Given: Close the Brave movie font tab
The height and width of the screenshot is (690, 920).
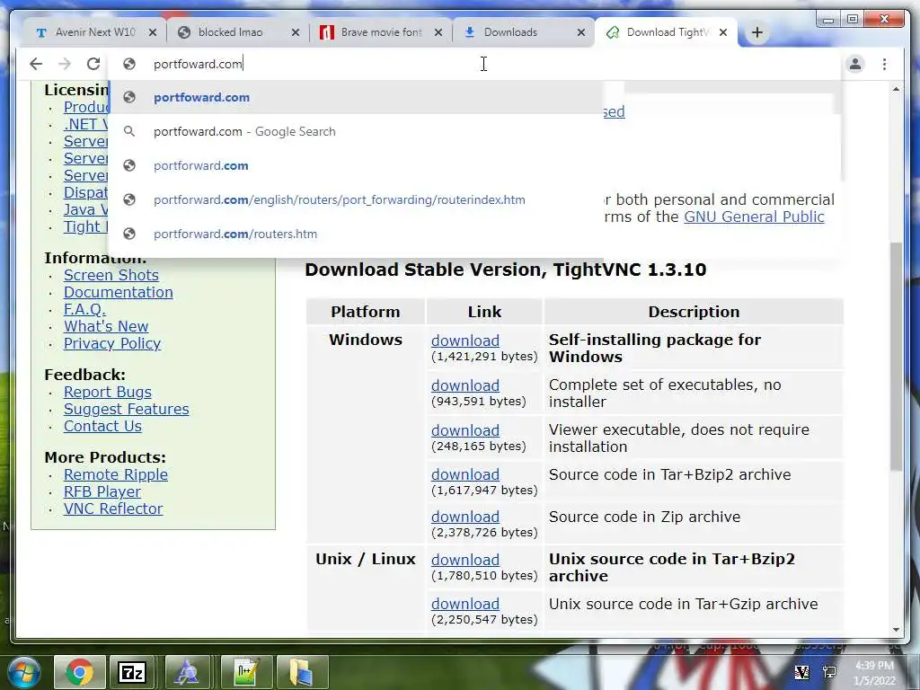Looking at the screenshot, I should (x=438, y=32).
